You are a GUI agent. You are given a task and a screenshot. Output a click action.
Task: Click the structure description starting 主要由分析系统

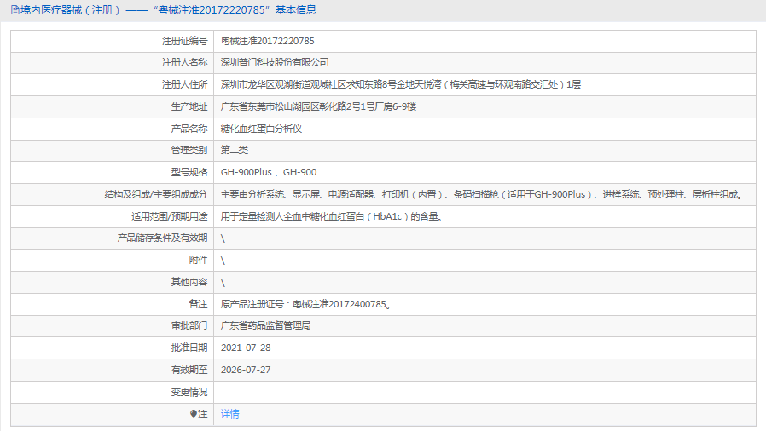[x=483, y=194]
